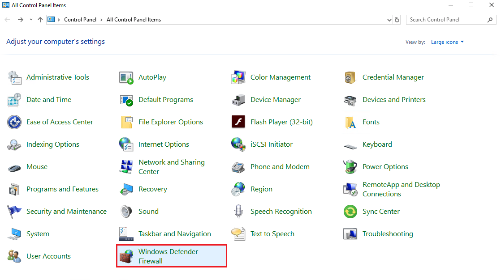The width and height of the screenshot is (501, 280).
Task: Click the User Accounts people icon
Action: coord(14,256)
